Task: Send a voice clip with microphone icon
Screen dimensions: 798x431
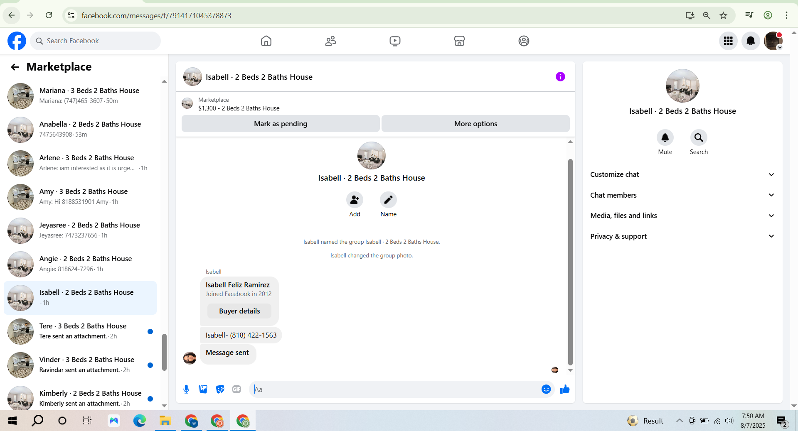Action: (186, 389)
